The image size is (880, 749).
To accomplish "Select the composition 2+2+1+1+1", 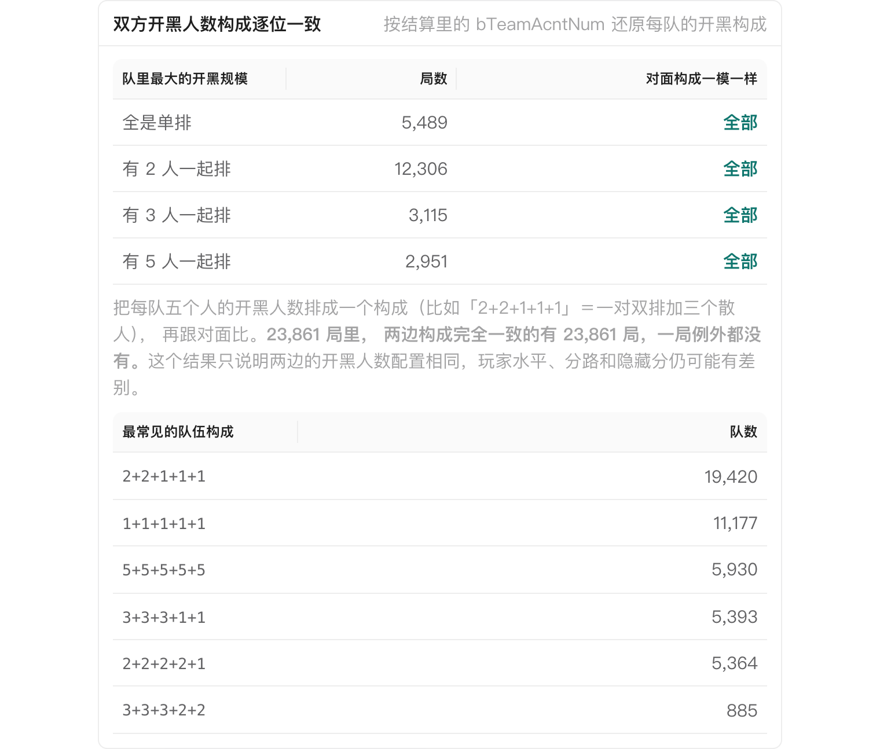I will pyautogui.click(x=164, y=476).
